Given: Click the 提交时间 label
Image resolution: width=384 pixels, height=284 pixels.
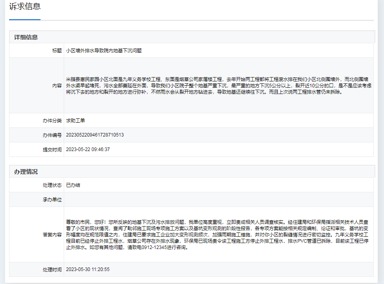Looking at the screenshot, I should (x=52, y=149).
